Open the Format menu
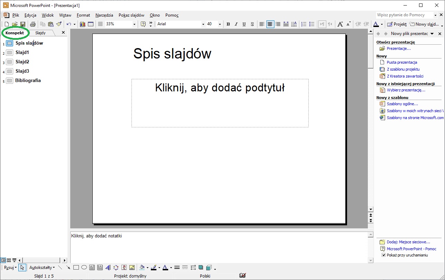The width and height of the screenshot is (445, 280). tap(83, 15)
